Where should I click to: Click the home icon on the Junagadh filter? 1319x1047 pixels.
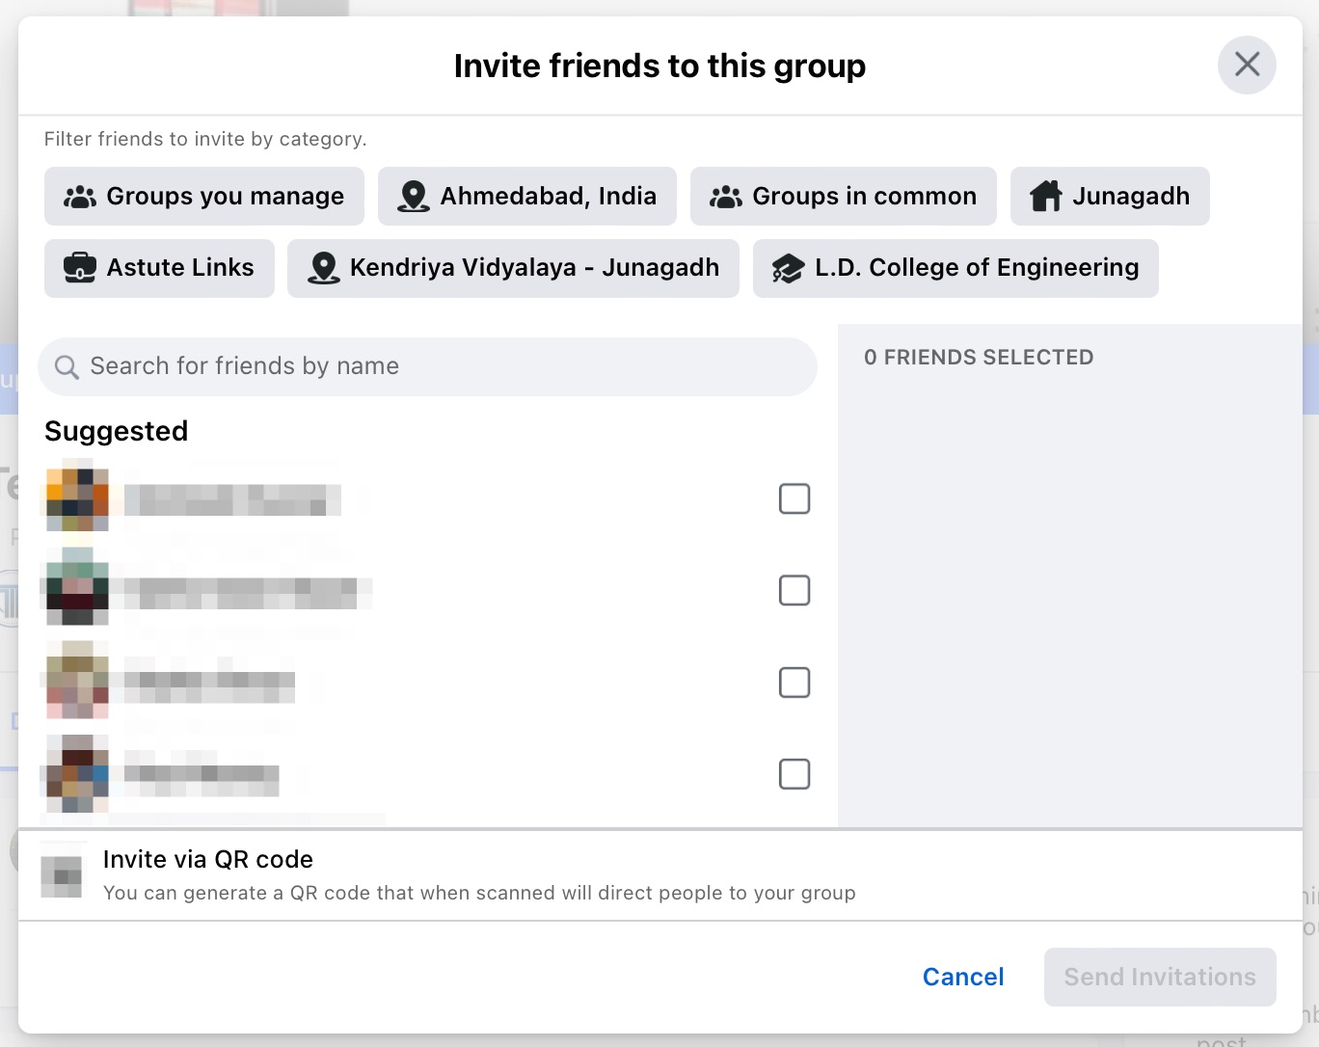(x=1047, y=196)
